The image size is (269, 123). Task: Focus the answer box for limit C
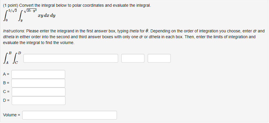[x=38, y=92]
